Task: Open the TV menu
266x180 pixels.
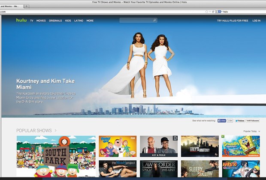Action: [x=32, y=21]
